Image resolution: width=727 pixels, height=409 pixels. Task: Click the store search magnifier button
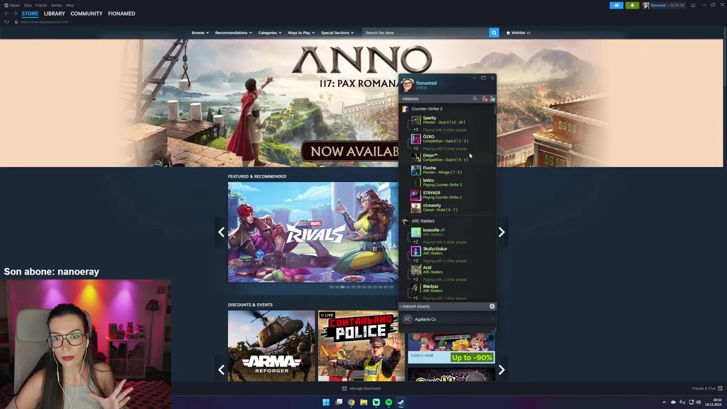pyautogui.click(x=494, y=32)
